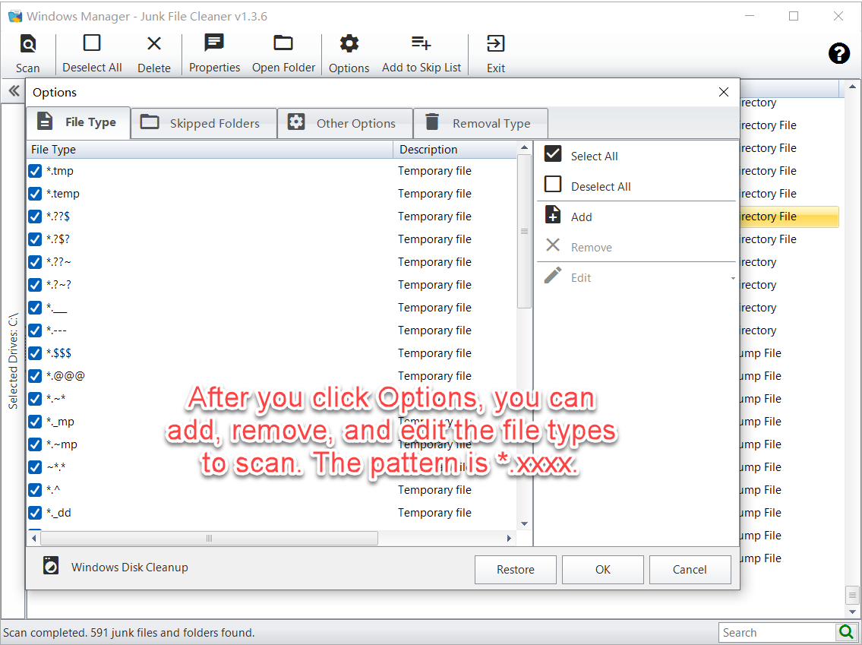The height and width of the screenshot is (645, 862).
Task: Toggle the *.$$$ checkbox
Action: [35, 353]
